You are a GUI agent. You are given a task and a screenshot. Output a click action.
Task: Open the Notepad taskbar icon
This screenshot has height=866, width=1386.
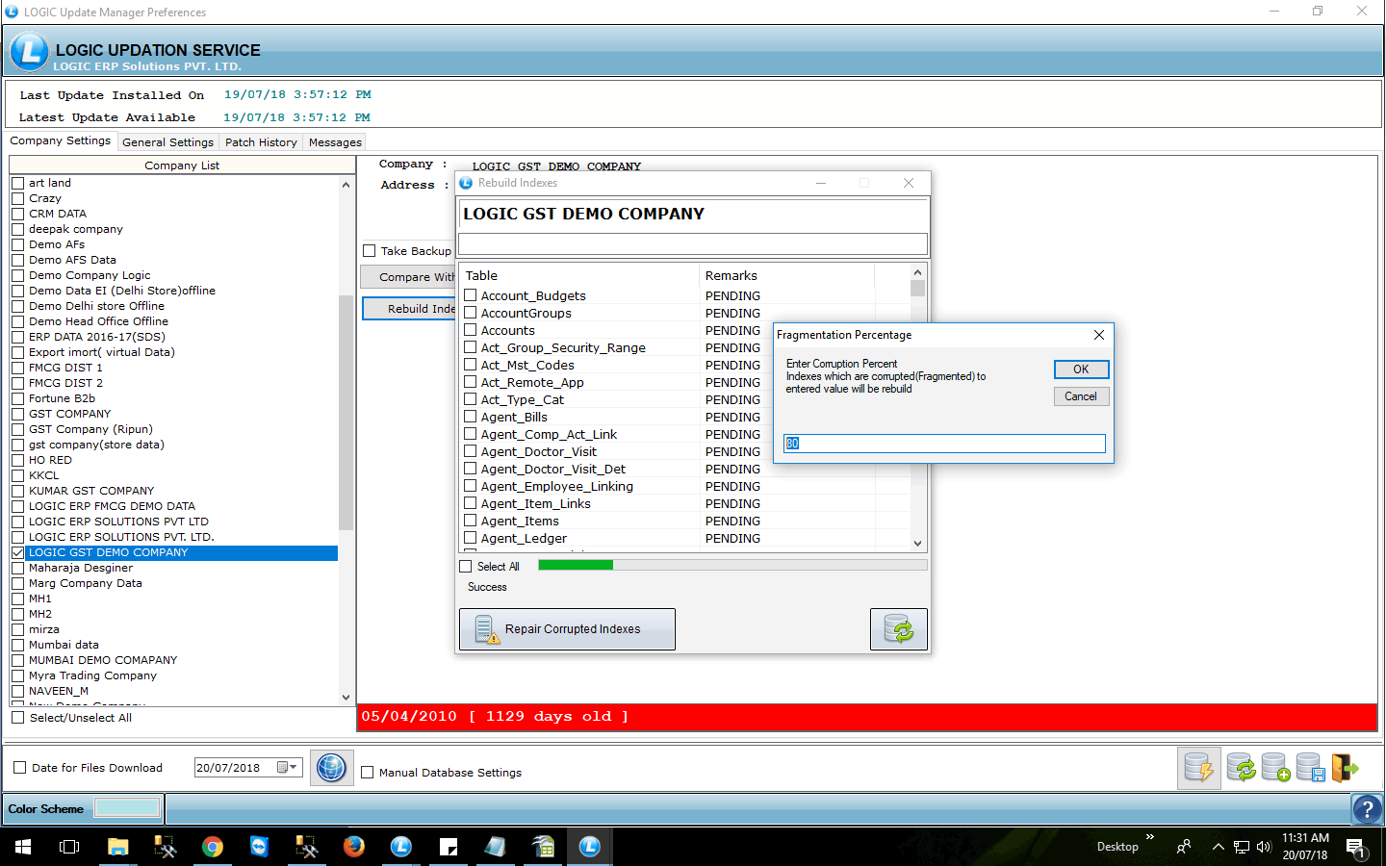[x=496, y=847]
